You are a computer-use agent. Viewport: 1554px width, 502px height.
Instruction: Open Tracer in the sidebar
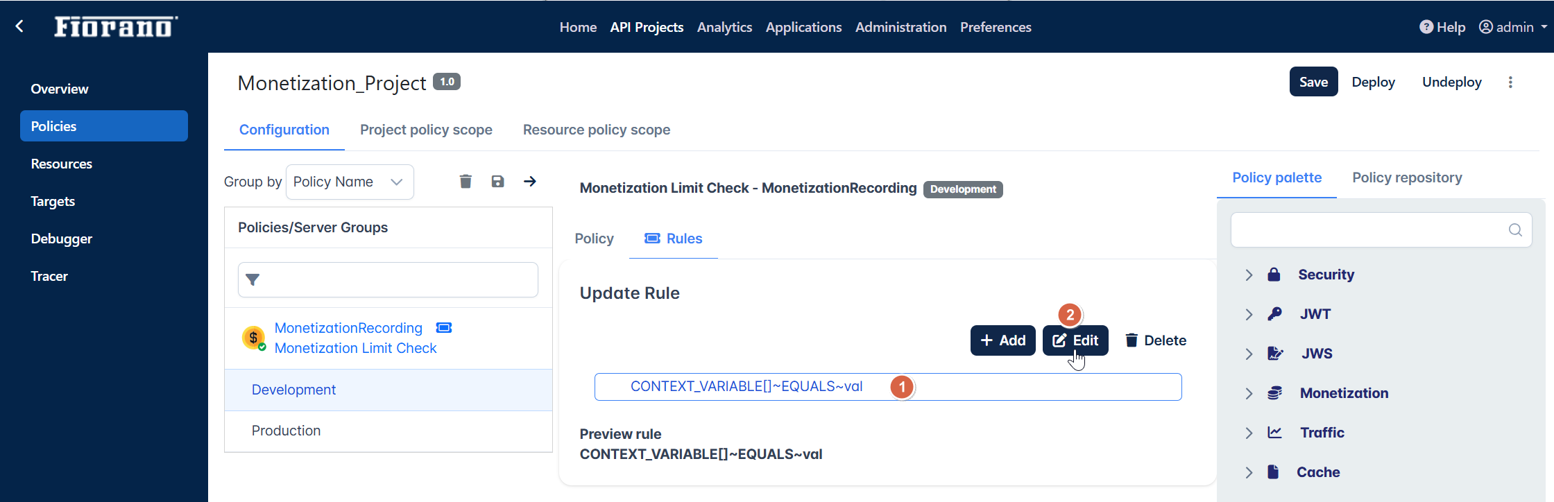click(x=49, y=276)
